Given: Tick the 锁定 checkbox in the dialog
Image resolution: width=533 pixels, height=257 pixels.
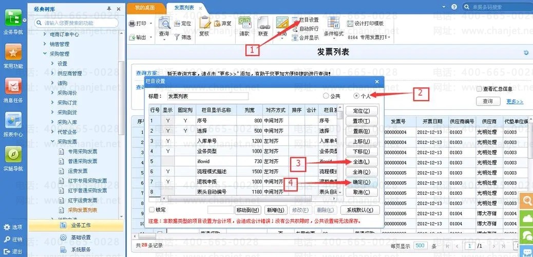Looking at the screenshot, I should click(x=152, y=210).
